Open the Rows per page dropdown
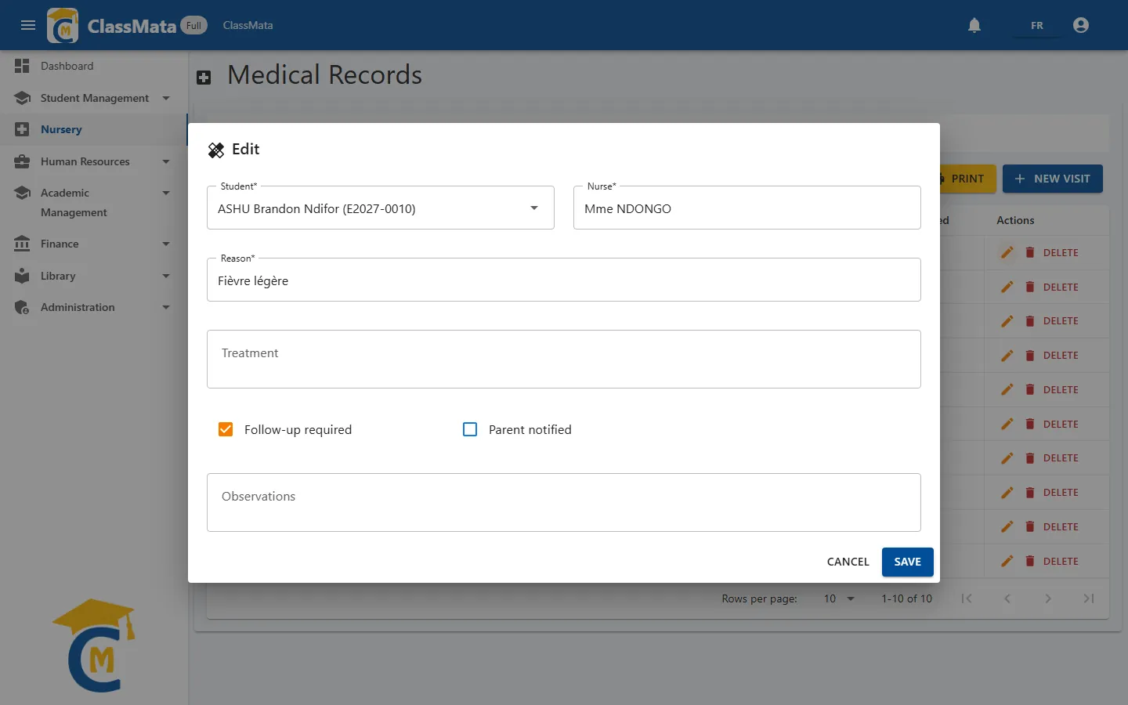 839,598
